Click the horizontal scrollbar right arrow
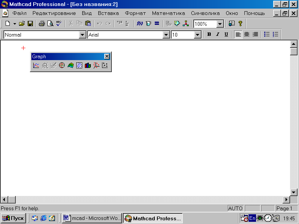299x224 pixels. 286,200
